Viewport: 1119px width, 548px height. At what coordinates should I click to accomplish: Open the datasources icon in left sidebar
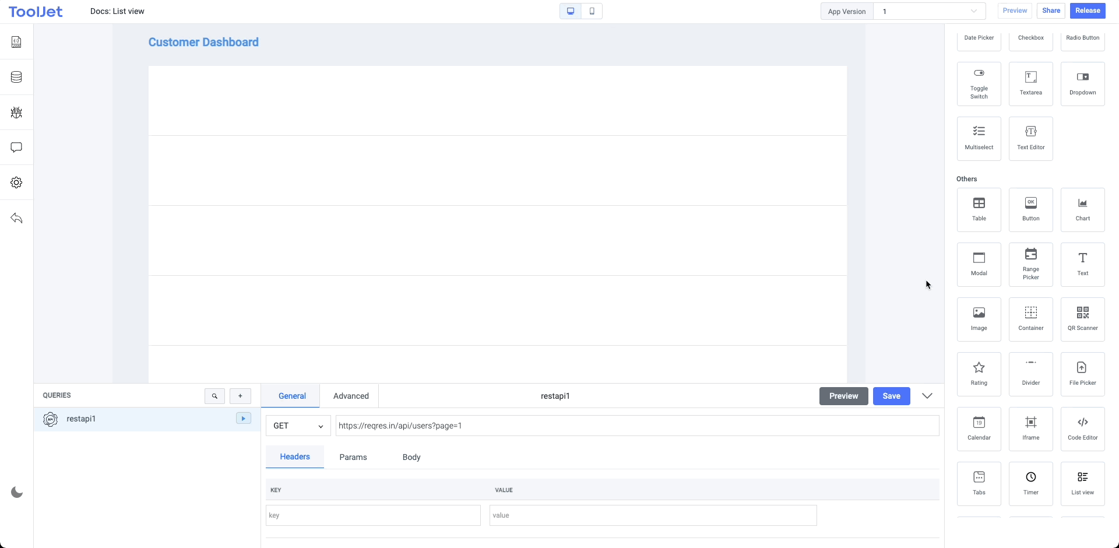[16, 77]
